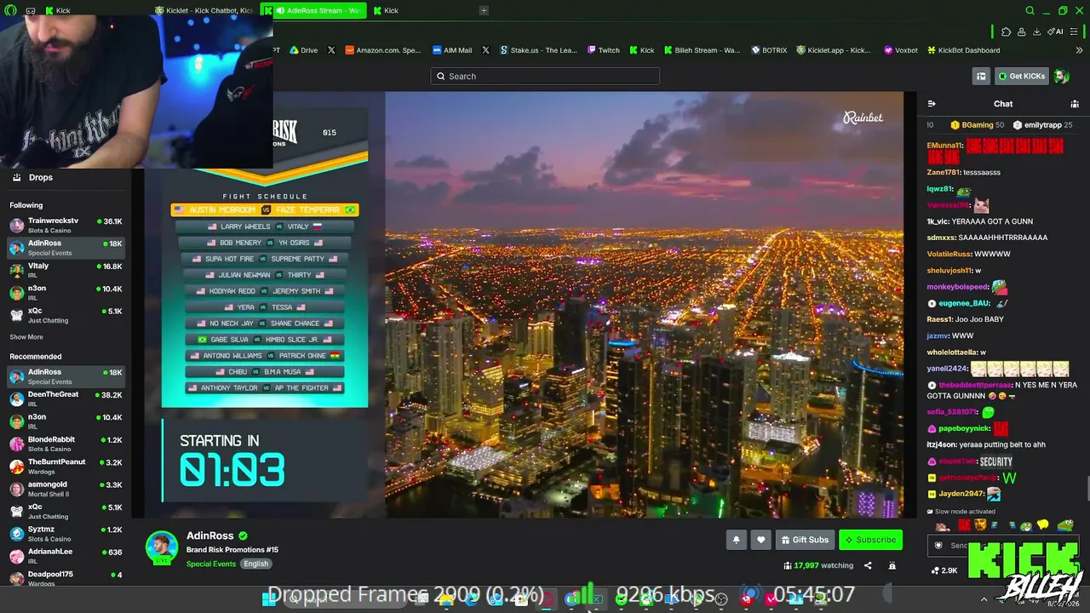Open the Drops page icon
Screen dimensions: 1090x613
point(16,177)
